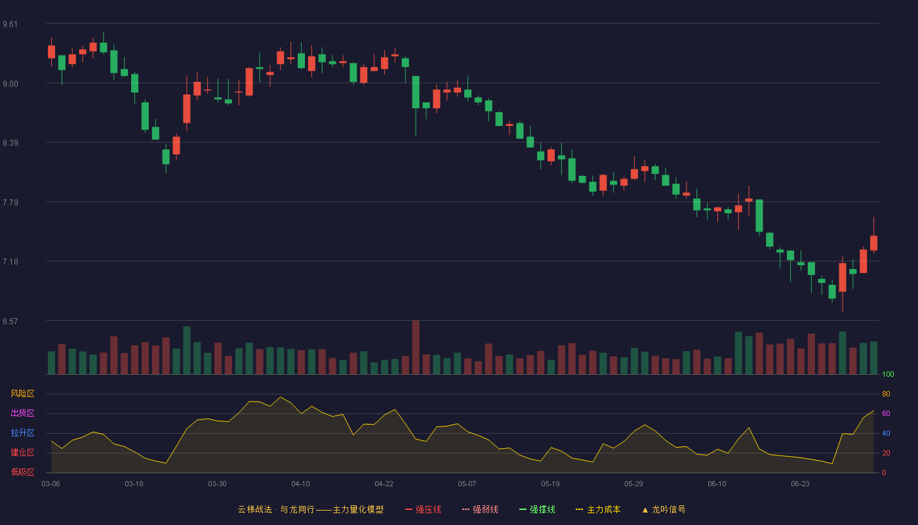Click the 06-10 date label
Screen dimensions: 918x525
pyautogui.click(x=717, y=484)
